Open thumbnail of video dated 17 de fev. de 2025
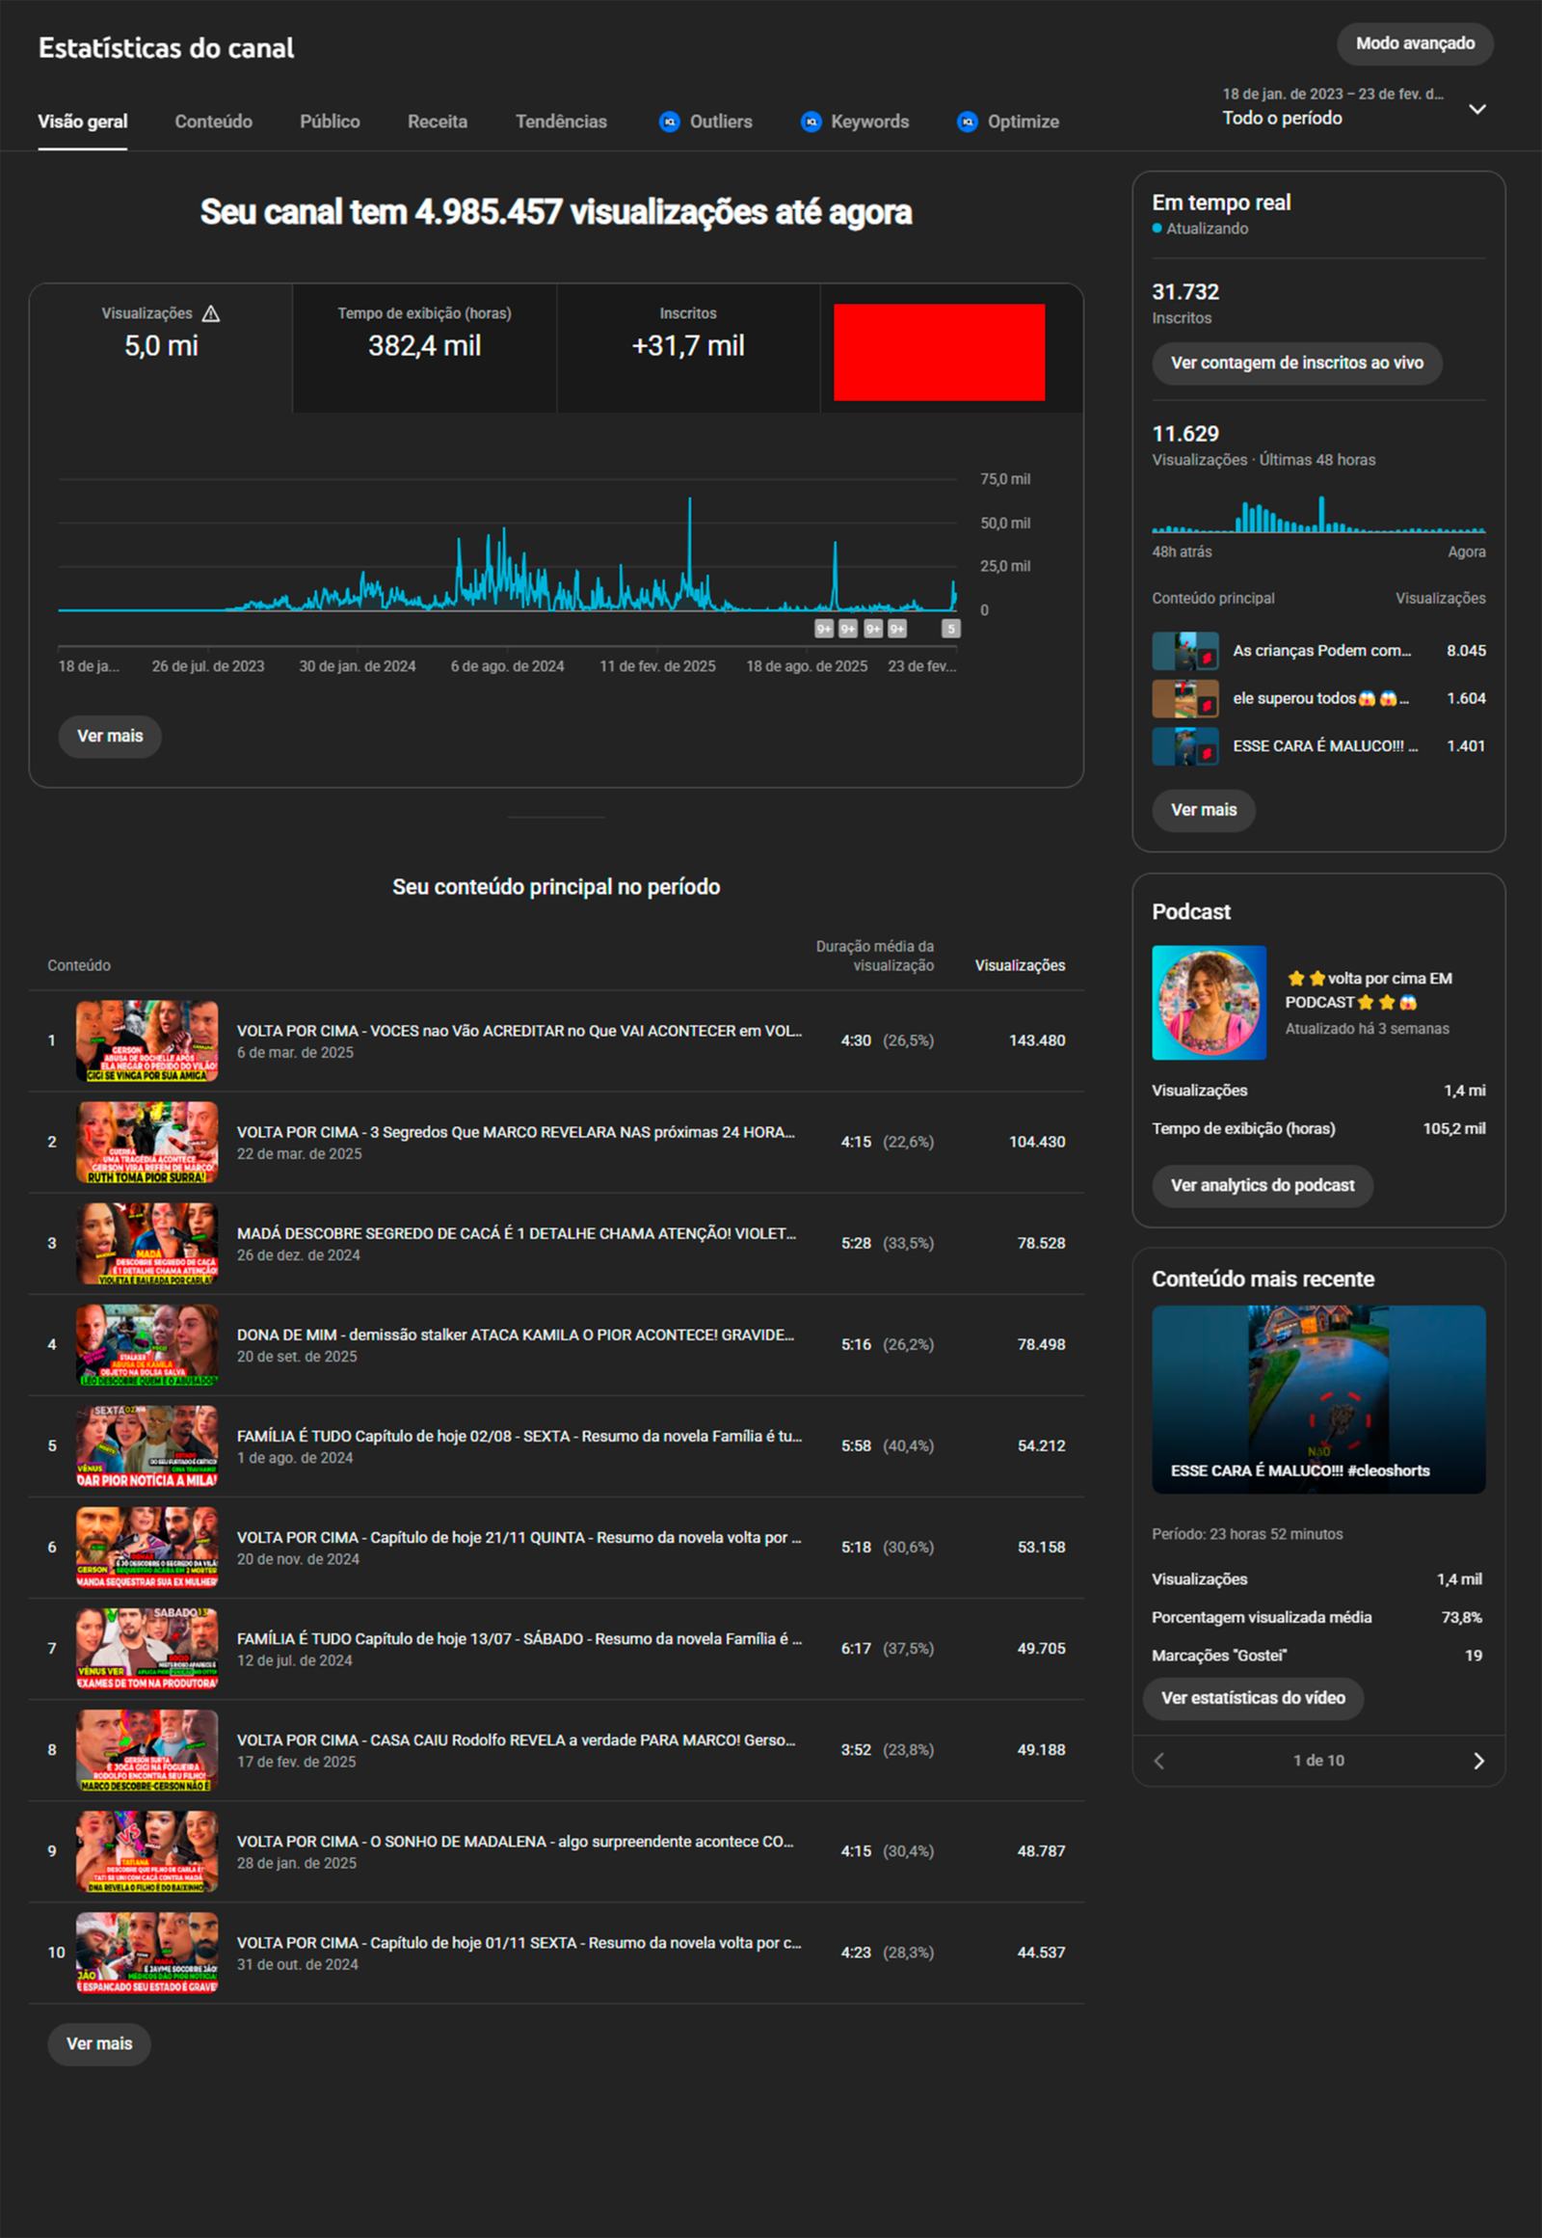The width and height of the screenshot is (1542, 2238). coord(146,1751)
